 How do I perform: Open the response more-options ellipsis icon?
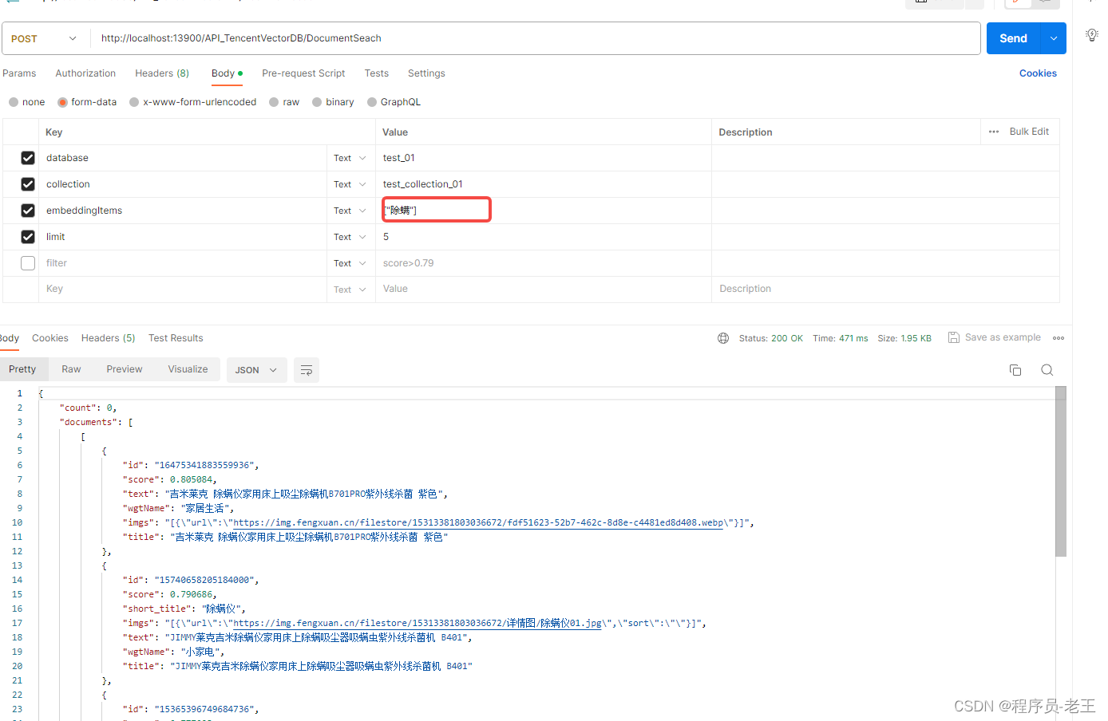[x=1059, y=338]
